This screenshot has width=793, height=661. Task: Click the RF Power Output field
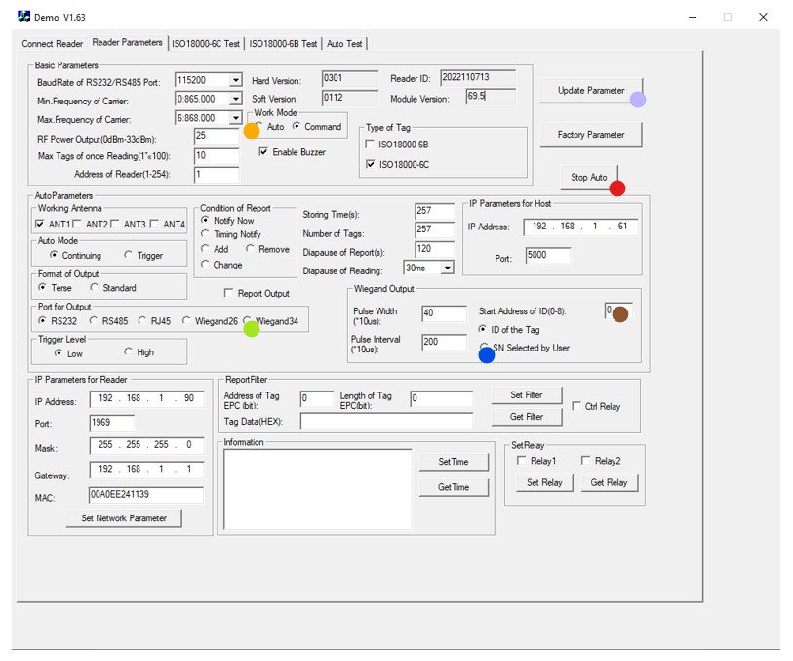coord(217,136)
